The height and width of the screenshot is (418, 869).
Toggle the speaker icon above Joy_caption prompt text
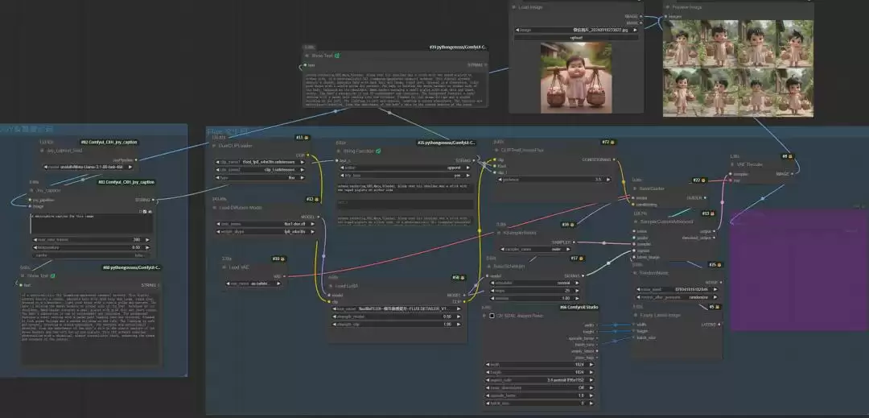[150, 211]
